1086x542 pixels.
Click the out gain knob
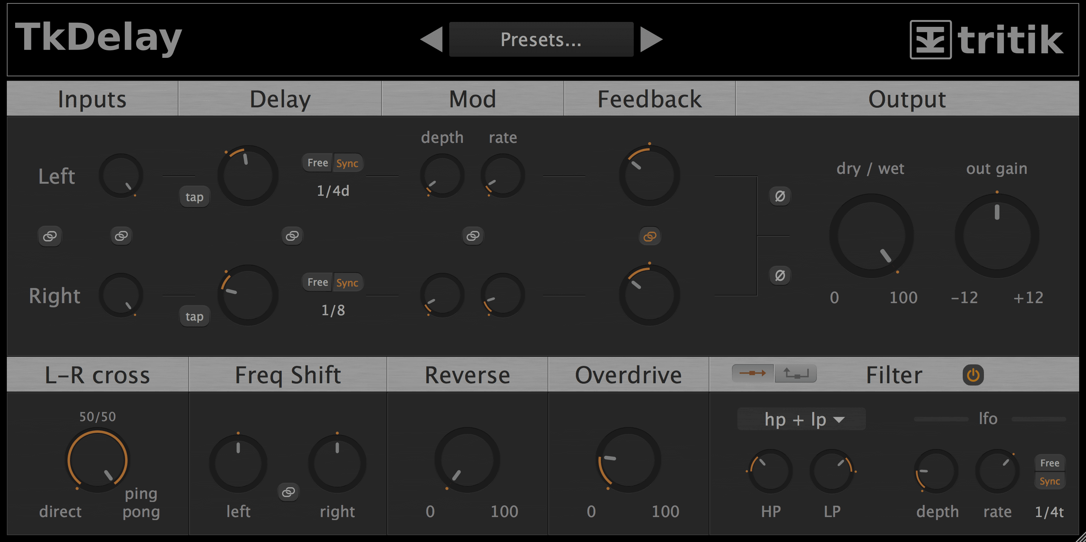coord(997,235)
